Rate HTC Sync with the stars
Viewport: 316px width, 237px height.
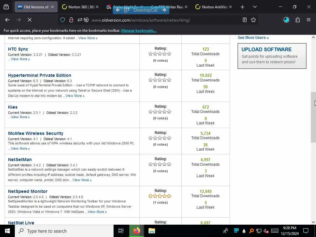[x=160, y=54]
